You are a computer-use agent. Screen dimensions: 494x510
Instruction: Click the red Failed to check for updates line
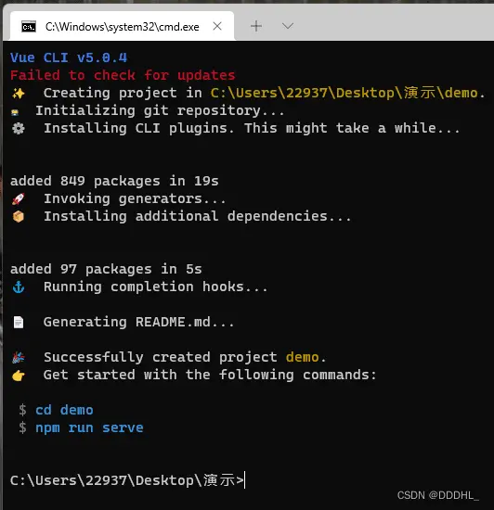tap(123, 75)
